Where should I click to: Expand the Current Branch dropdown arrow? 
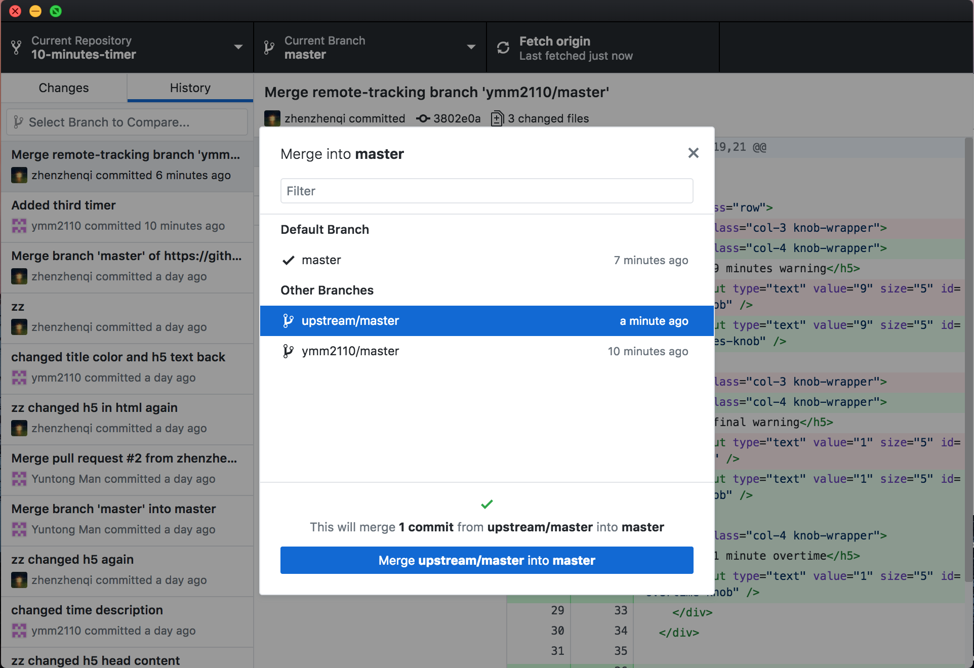pyautogui.click(x=471, y=47)
